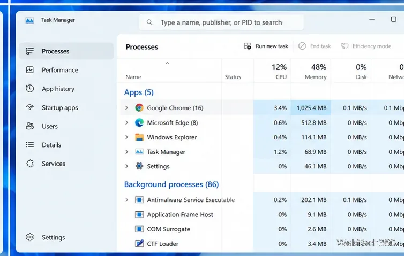
Task: Select Chrome's 1,025.4 MB memory cell
Action: click(311, 108)
